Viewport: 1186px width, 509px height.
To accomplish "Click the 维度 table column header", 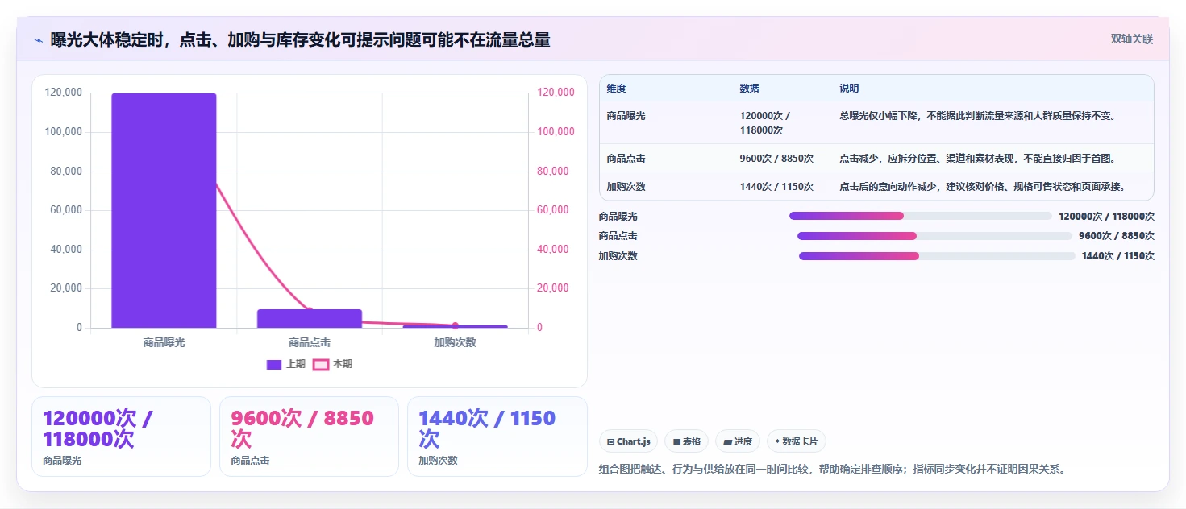I will [x=617, y=89].
